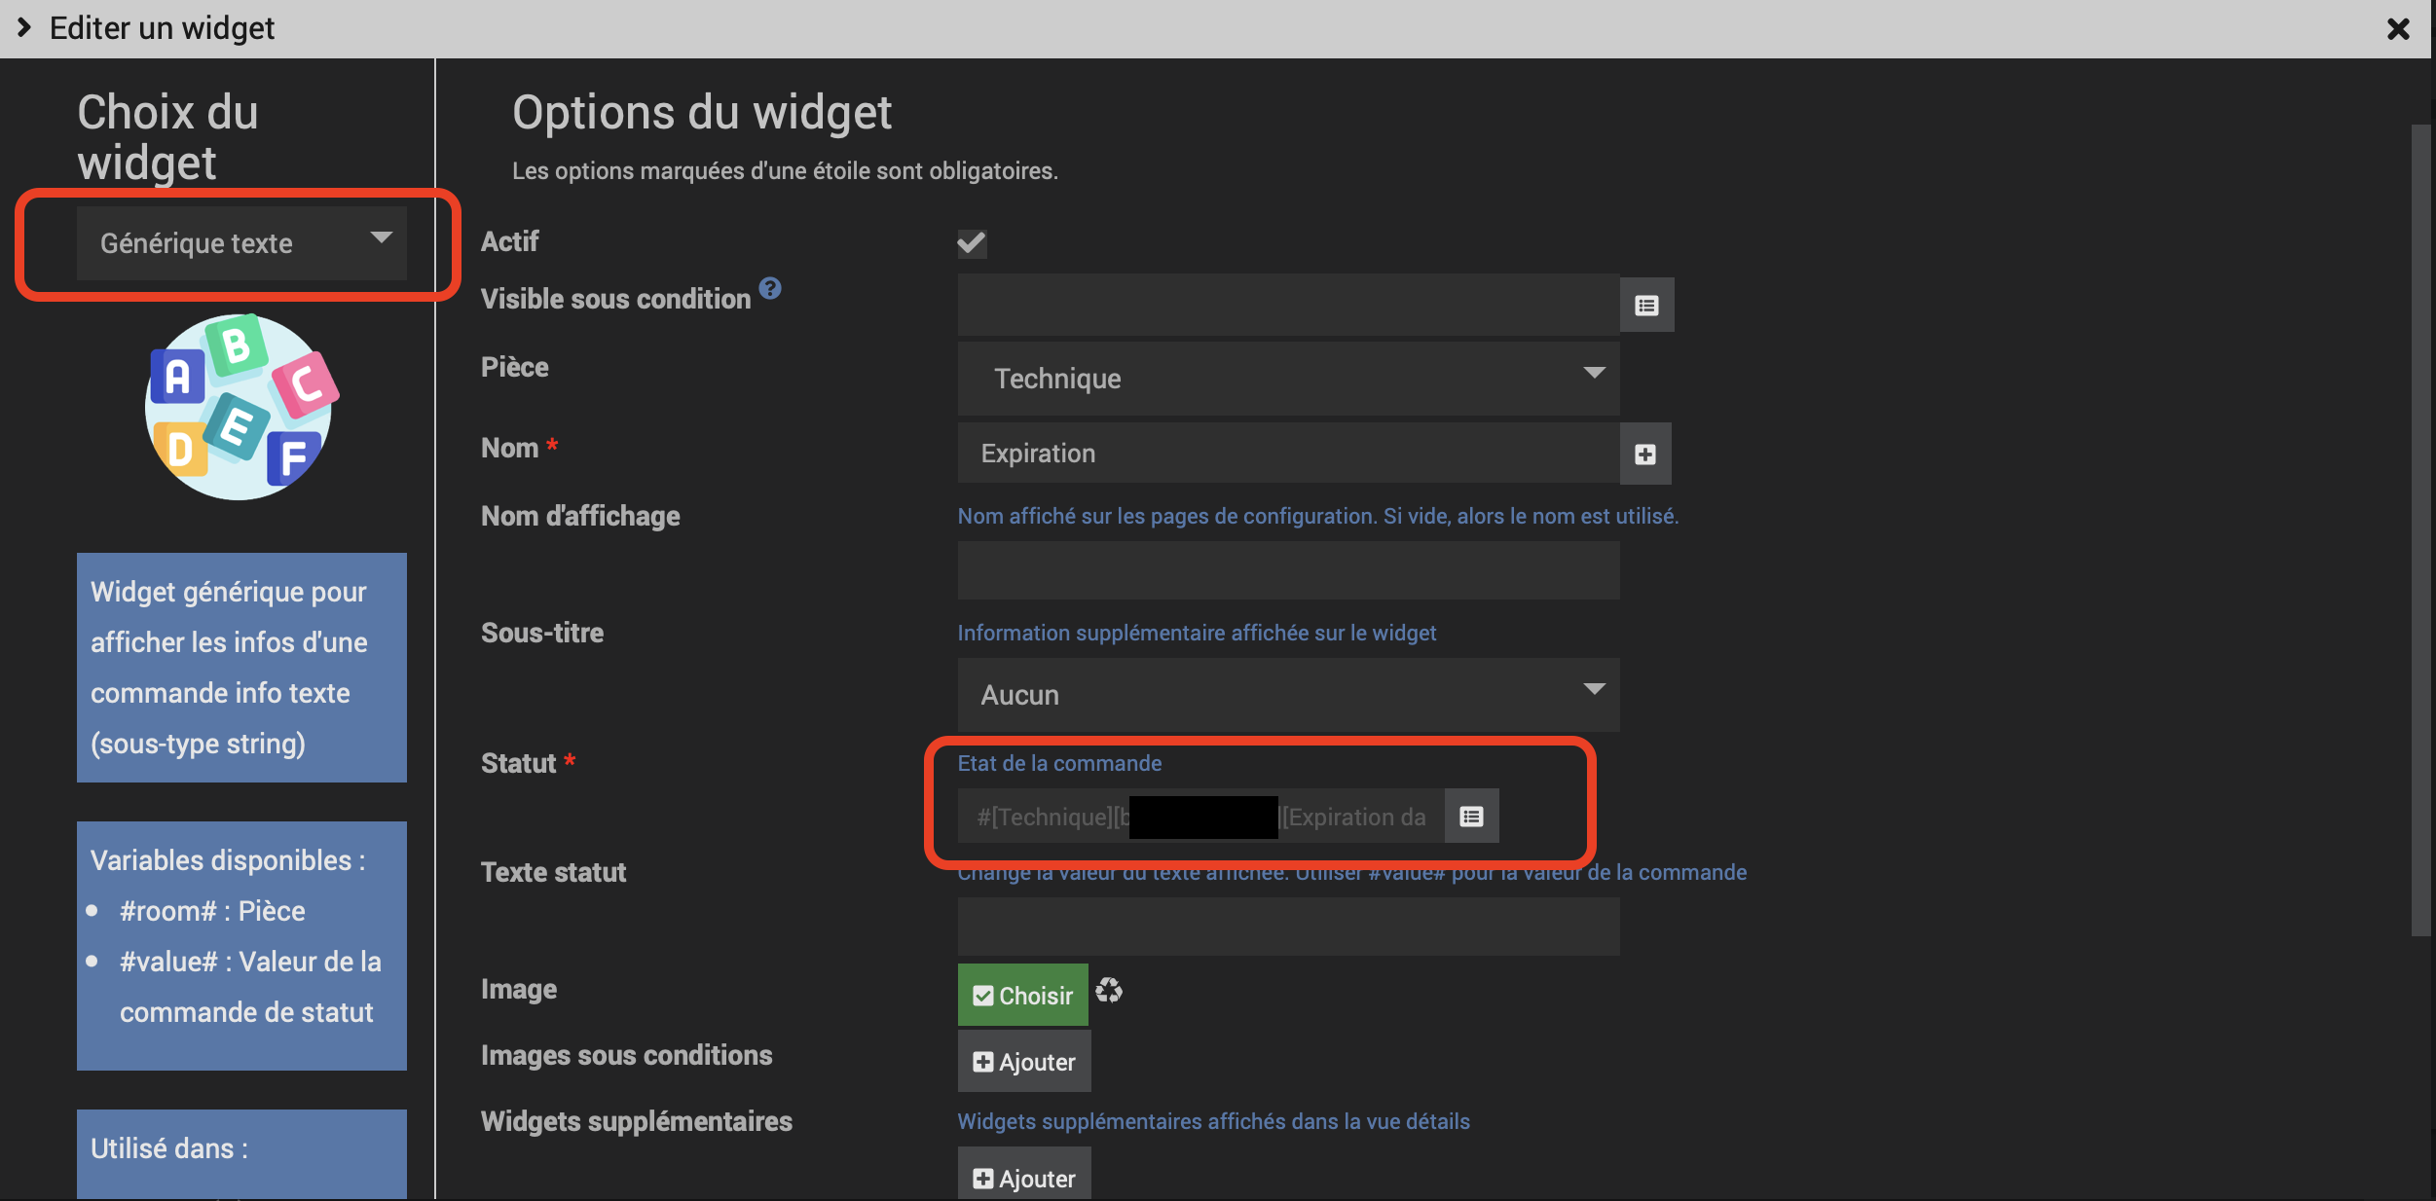
Task: Close the Editer un widget dialog
Action: tap(2398, 29)
